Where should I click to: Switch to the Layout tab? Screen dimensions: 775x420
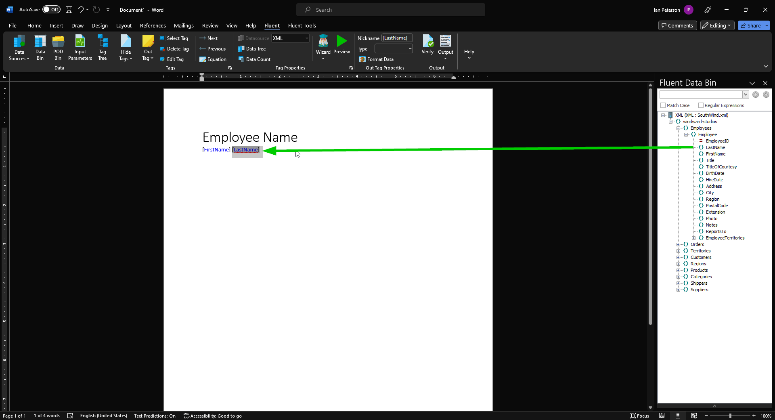[x=124, y=25]
